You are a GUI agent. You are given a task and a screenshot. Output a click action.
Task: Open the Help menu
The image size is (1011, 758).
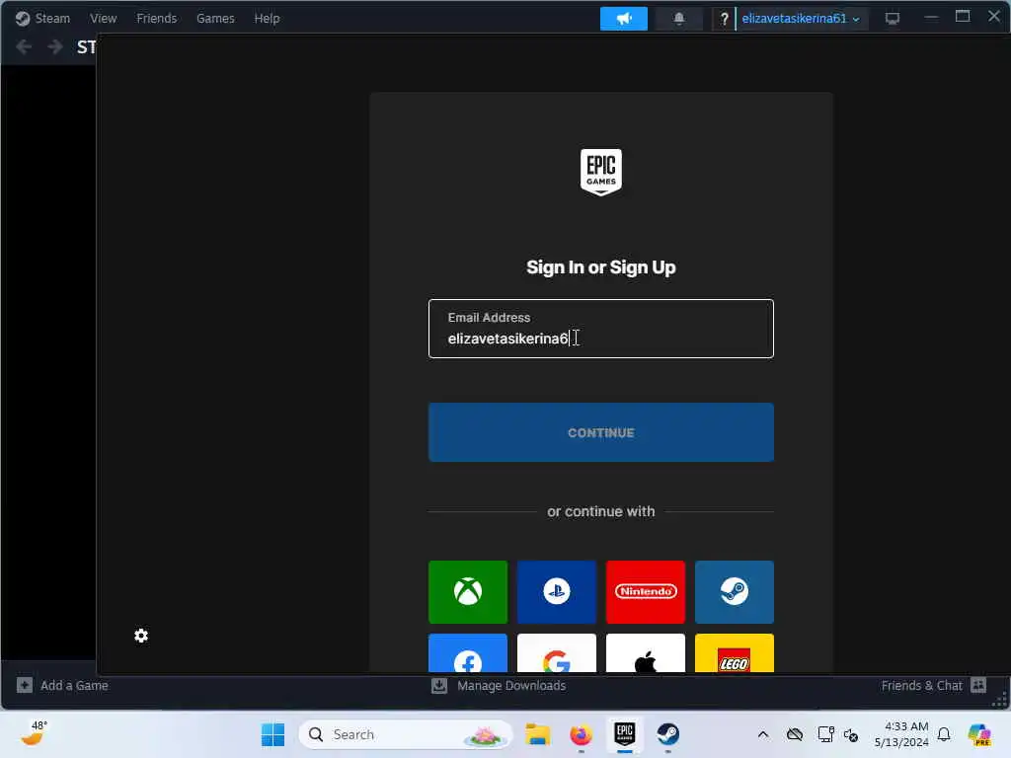click(267, 19)
